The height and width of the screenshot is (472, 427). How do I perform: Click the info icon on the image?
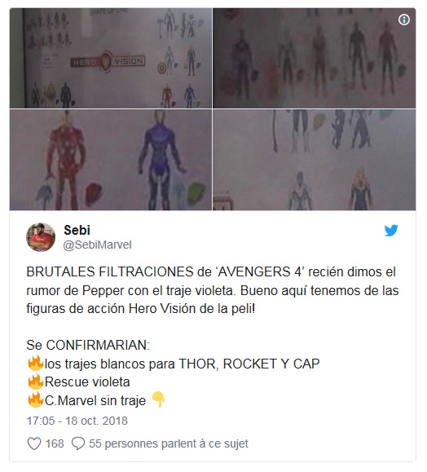tap(404, 20)
